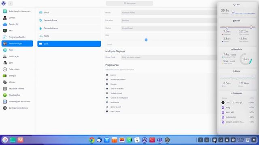
Task: Click the pulseaudio process row
Action: [238, 117]
